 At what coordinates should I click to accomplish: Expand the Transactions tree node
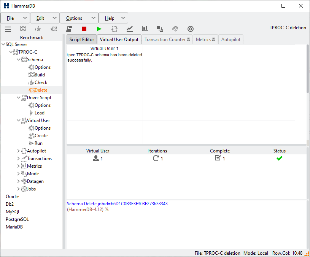pyautogui.click(x=19, y=159)
